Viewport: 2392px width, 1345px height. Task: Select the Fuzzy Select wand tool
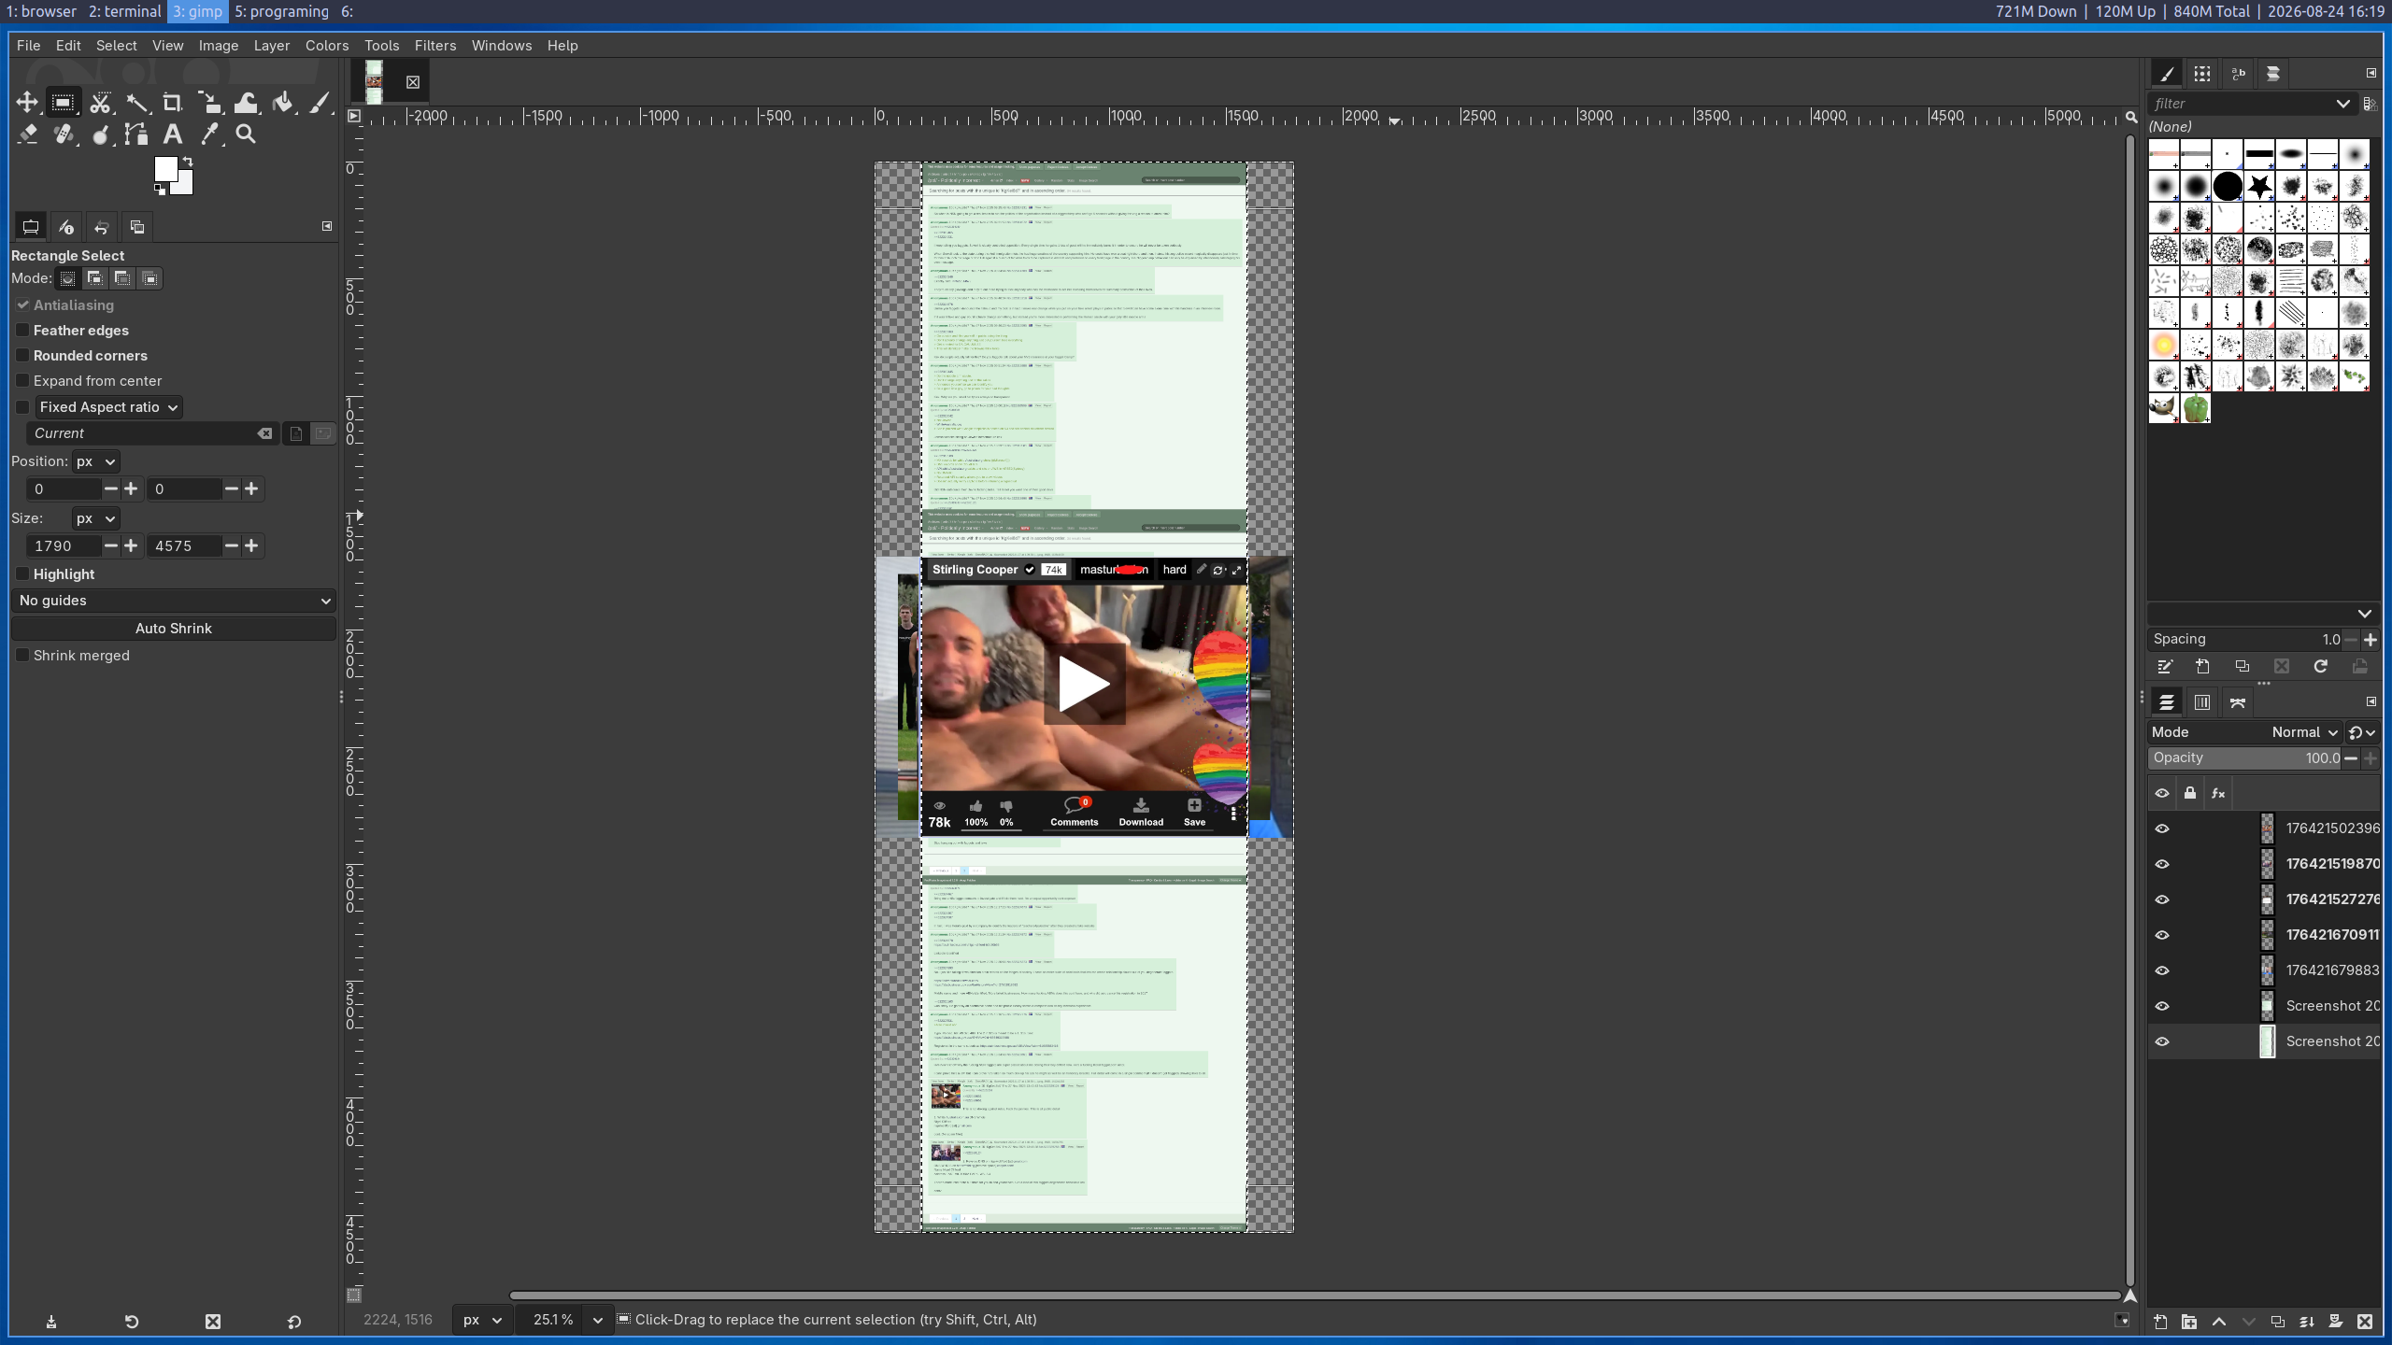click(x=136, y=103)
